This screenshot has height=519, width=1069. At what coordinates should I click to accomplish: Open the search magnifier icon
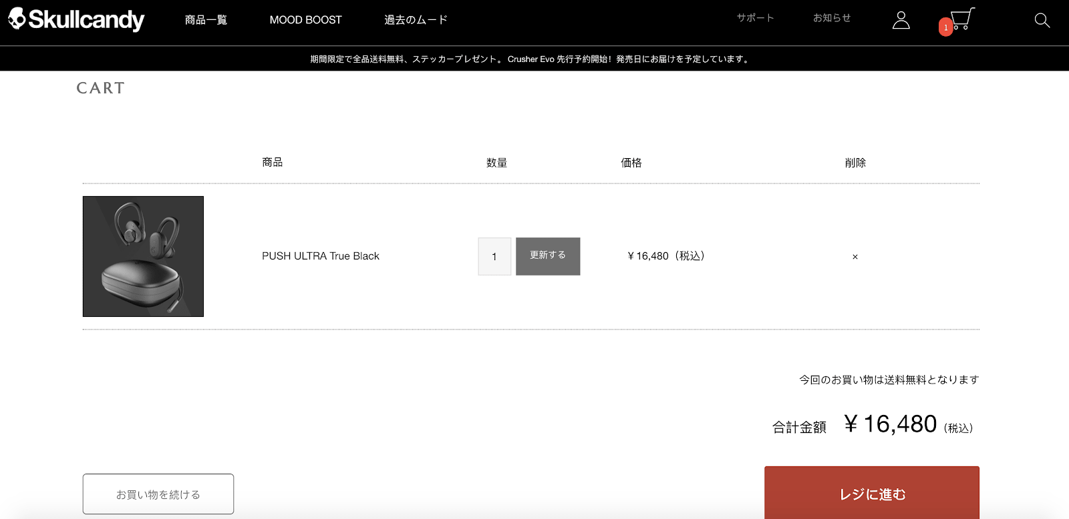click(1042, 21)
